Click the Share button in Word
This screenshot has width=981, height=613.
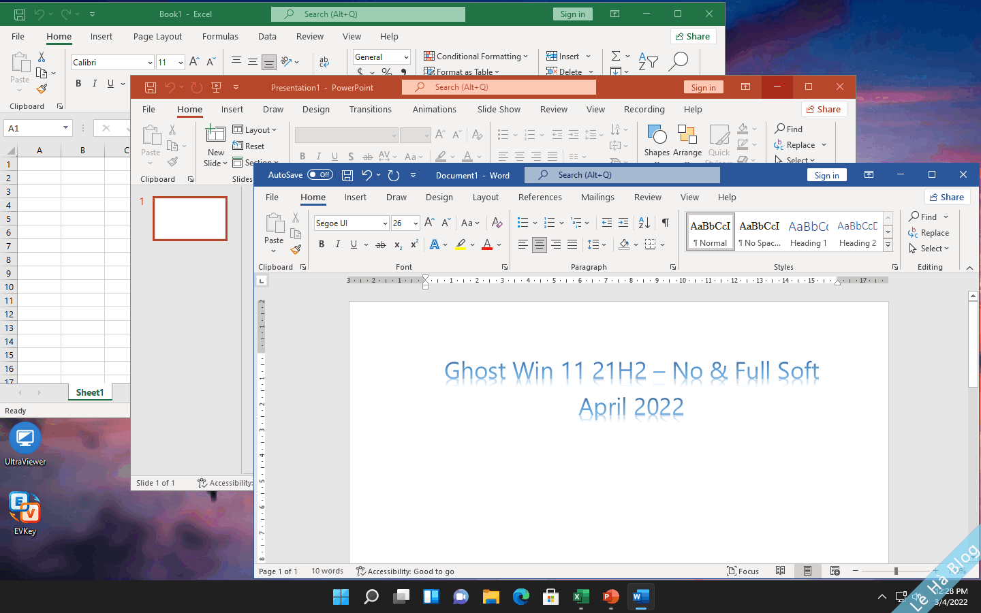tap(947, 197)
